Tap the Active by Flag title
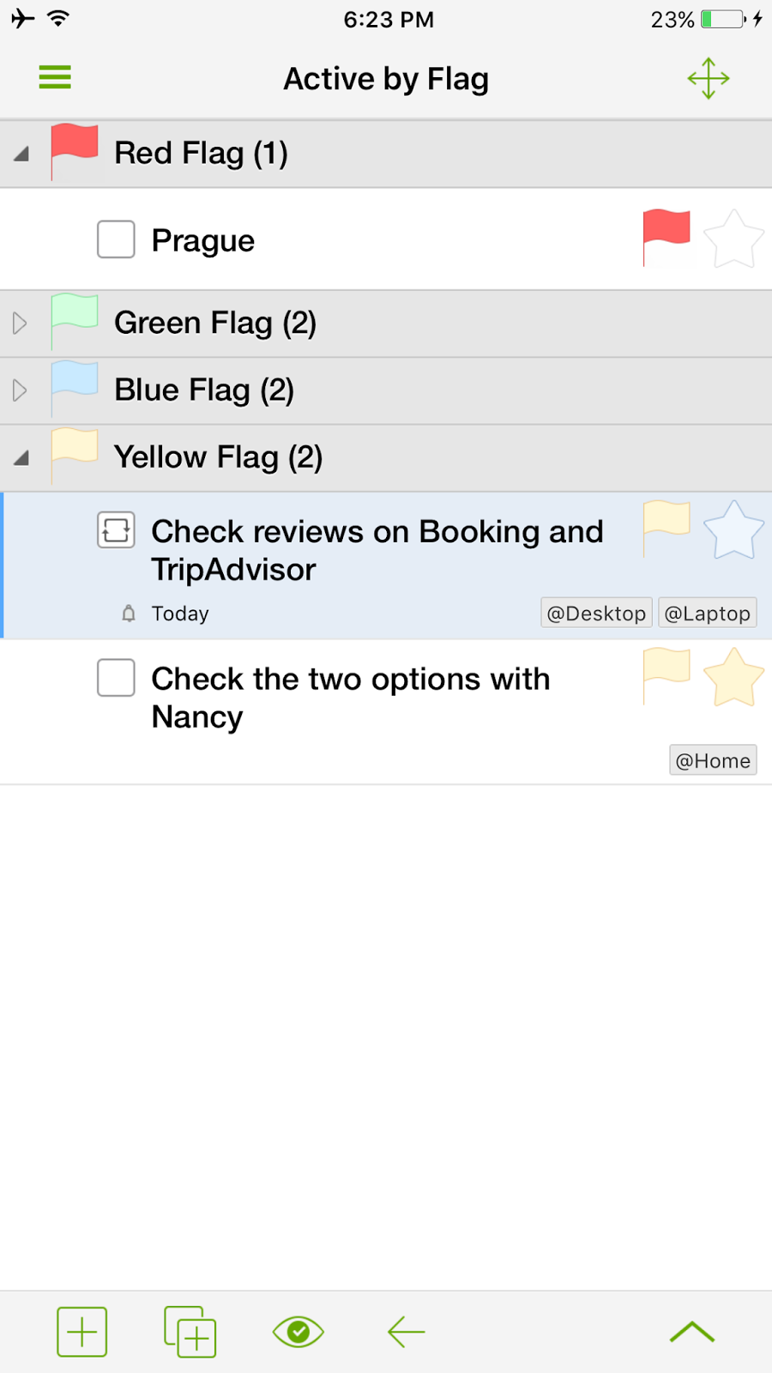Screen dimensions: 772x1373 pos(385,78)
